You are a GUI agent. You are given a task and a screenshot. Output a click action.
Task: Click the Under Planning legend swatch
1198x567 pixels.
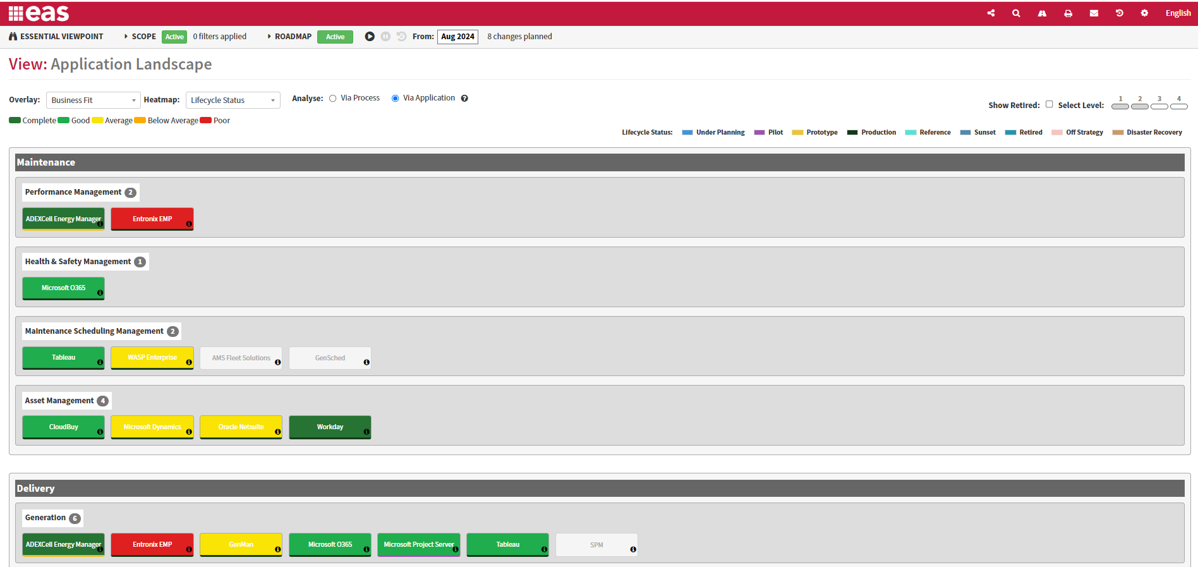pos(687,133)
